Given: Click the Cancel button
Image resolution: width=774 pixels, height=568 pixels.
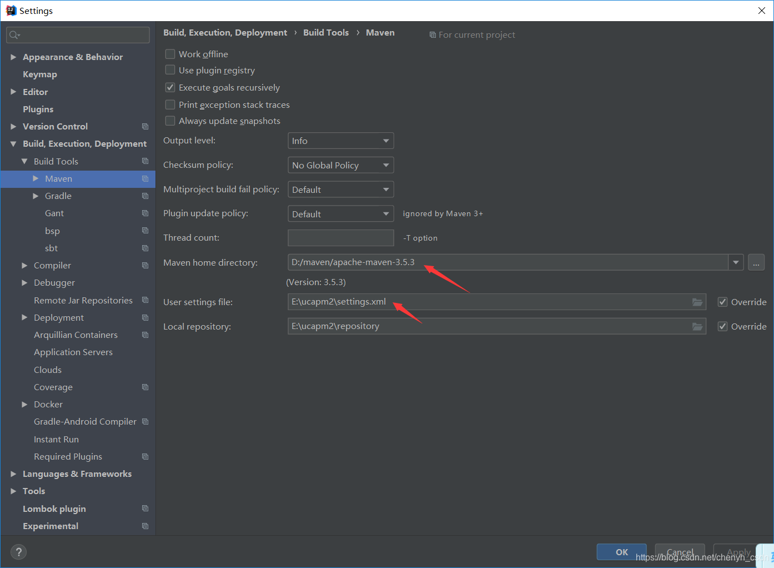Looking at the screenshot, I should point(680,552).
